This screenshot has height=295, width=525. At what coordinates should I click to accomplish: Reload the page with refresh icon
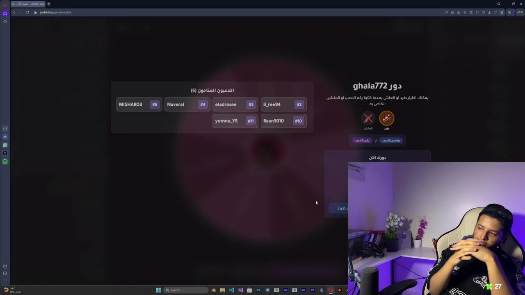[x=27, y=12]
